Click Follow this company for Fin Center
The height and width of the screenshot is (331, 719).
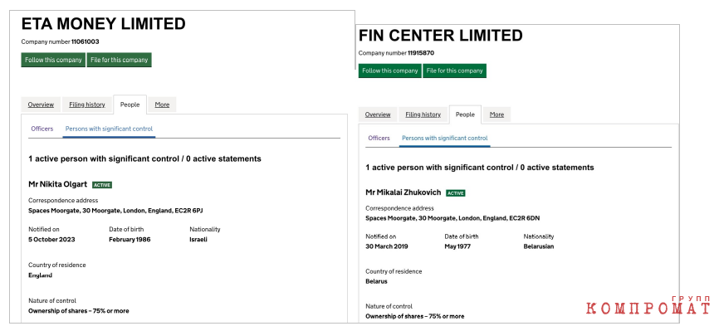coord(389,71)
